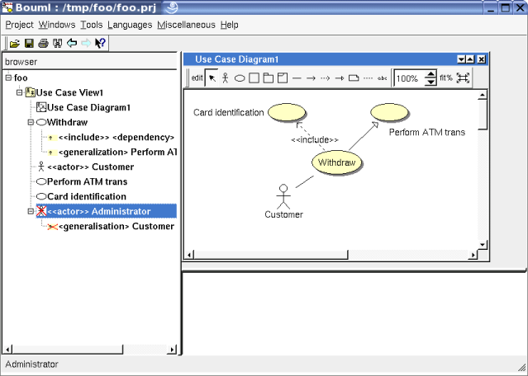The width and height of the screenshot is (528, 376).
Task: Click the zoom 100% input field
Action: (x=409, y=78)
